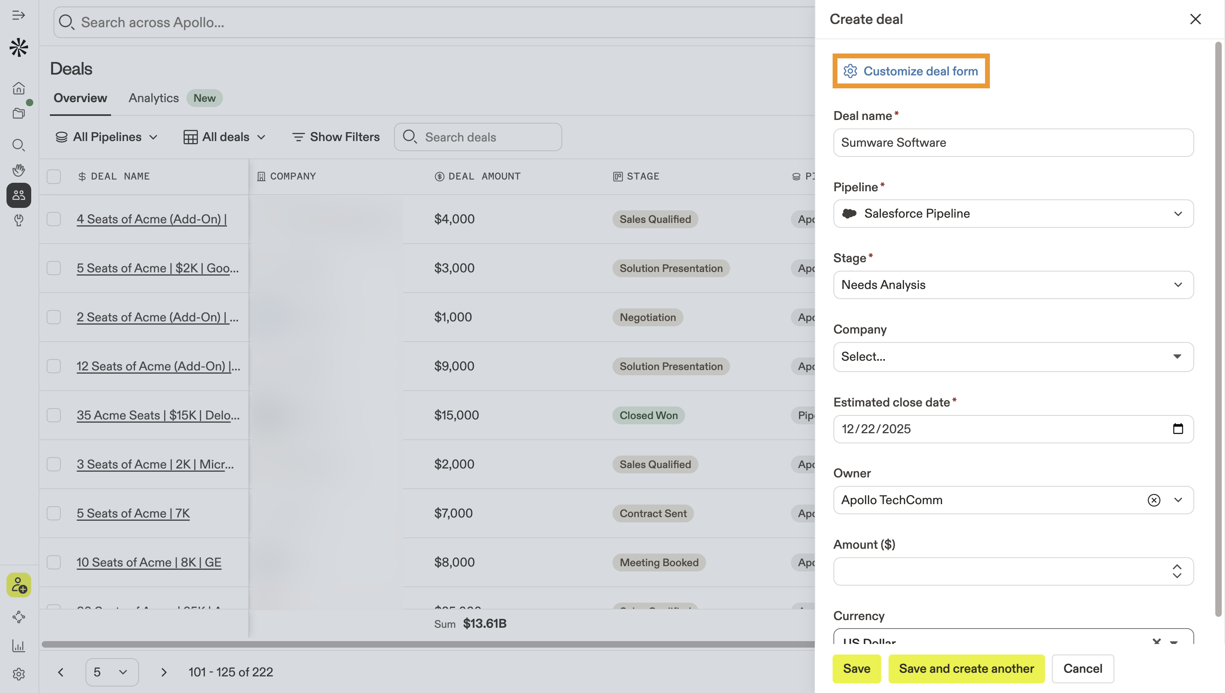Image resolution: width=1225 pixels, height=693 pixels.
Task: Click the Home icon in sidebar
Action: pos(19,88)
